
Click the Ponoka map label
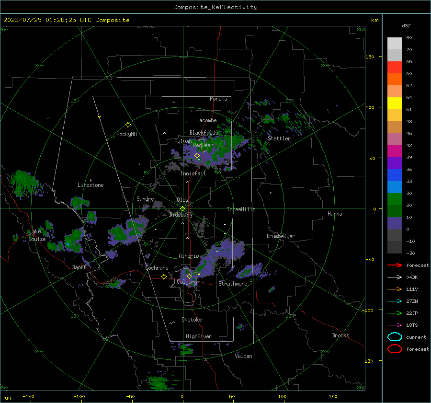pyautogui.click(x=218, y=99)
